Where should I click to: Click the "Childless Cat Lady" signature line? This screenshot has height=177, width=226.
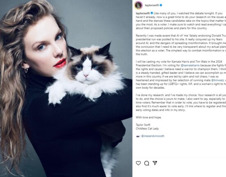point(147,129)
